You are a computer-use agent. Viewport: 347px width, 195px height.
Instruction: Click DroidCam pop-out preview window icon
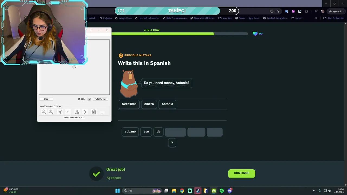tap(89, 99)
